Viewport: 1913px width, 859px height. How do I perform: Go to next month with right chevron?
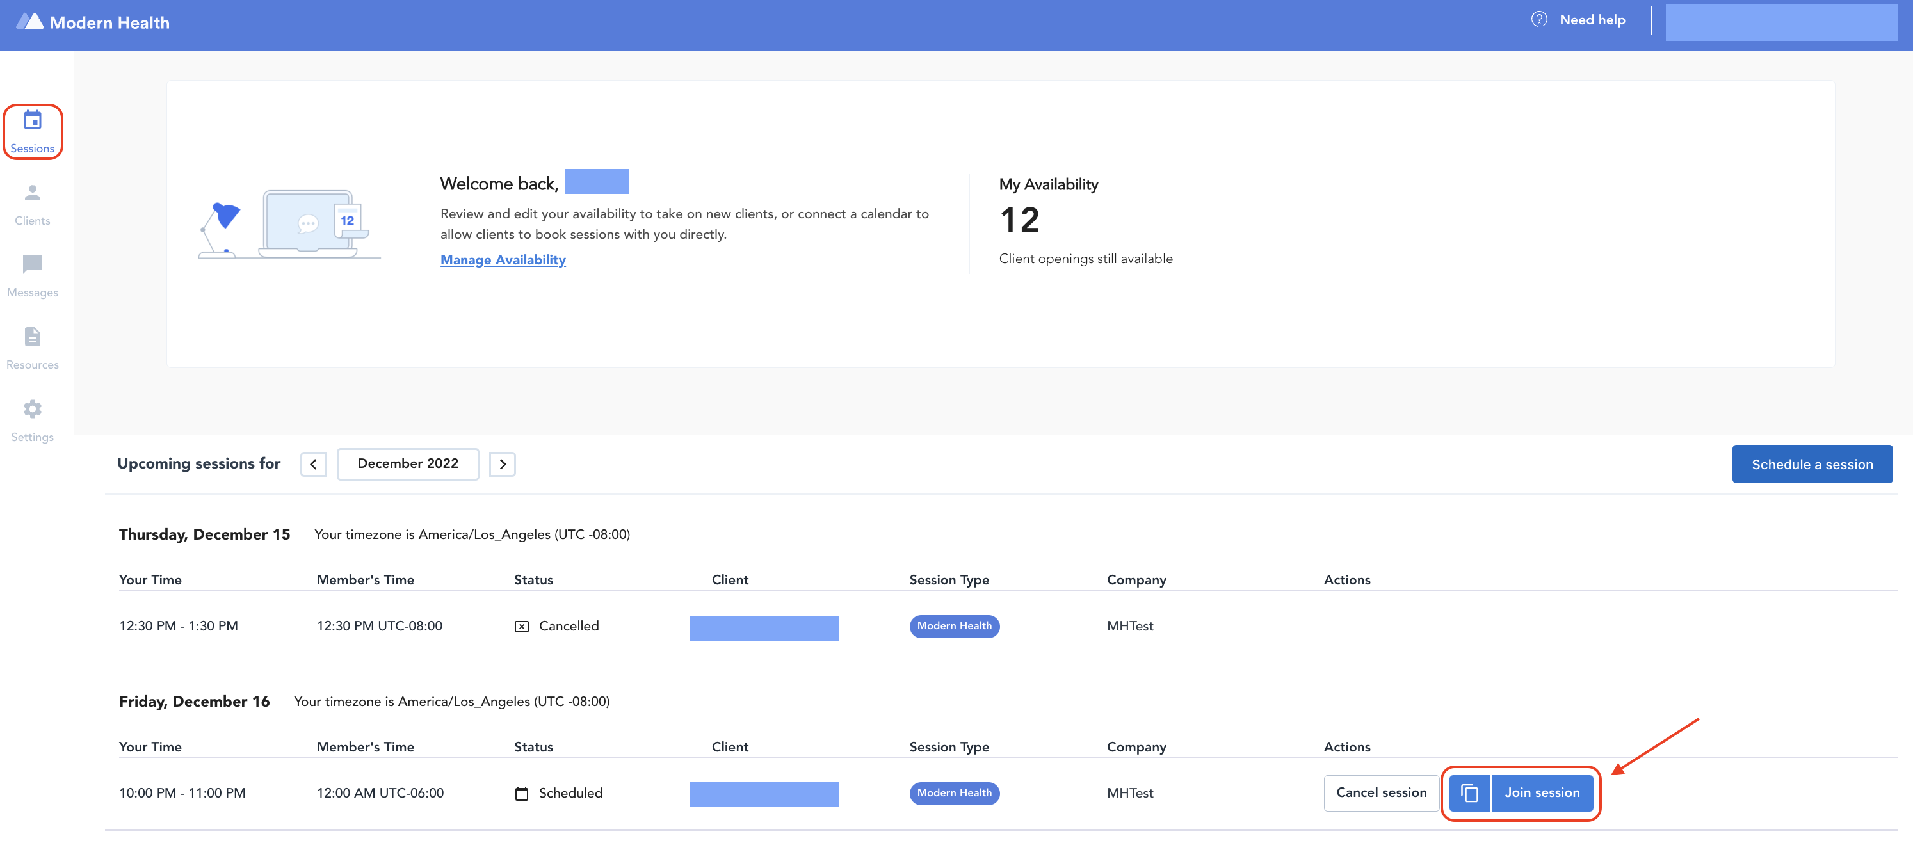click(x=502, y=464)
